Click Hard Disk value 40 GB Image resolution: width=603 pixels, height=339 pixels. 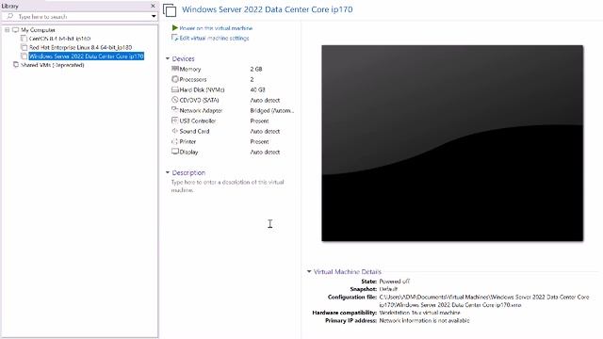tap(257, 89)
